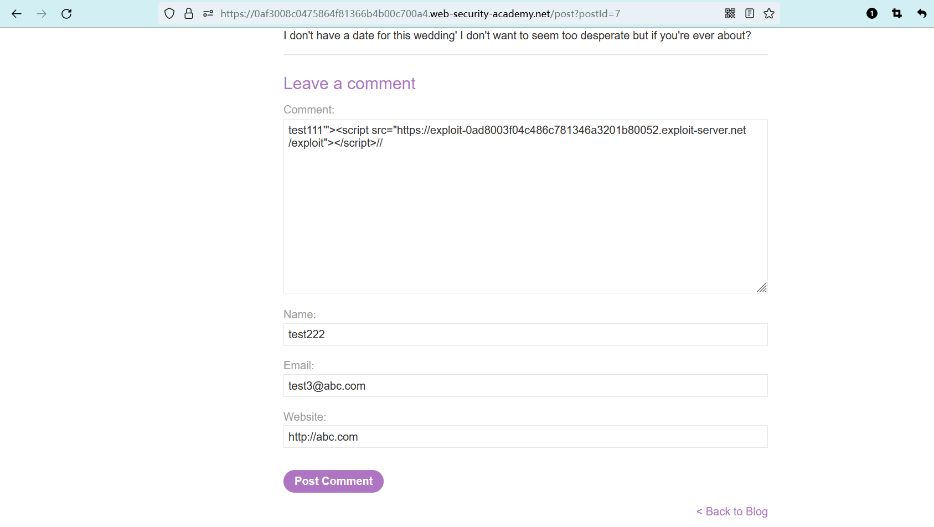Click the Website field with http://abc.com
The image size is (934, 527).
tap(525, 437)
